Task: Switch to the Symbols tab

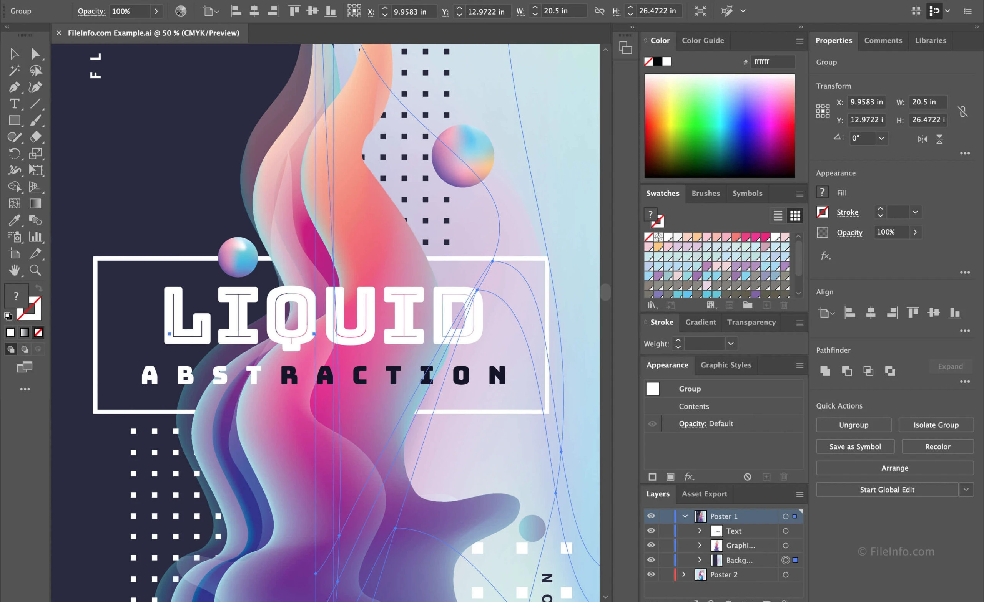Action: [x=747, y=193]
